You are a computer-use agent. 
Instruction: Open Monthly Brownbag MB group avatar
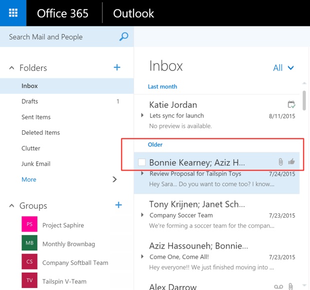pyautogui.click(x=29, y=243)
